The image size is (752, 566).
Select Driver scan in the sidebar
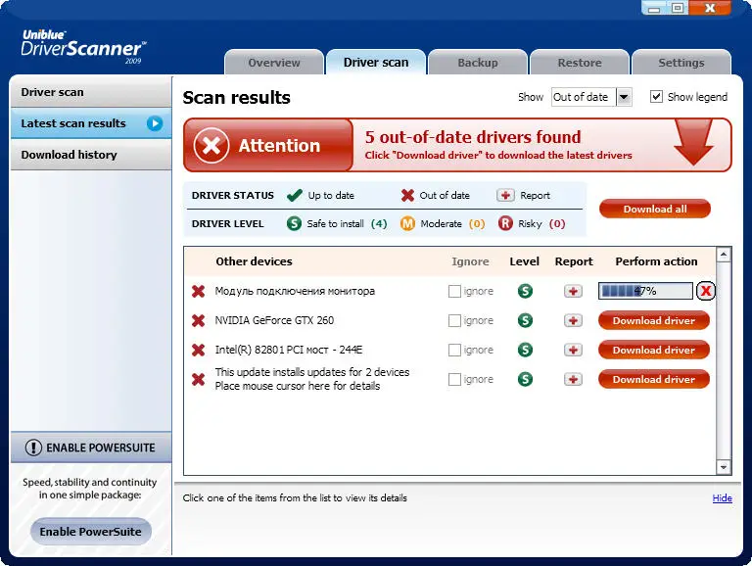[x=91, y=92]
